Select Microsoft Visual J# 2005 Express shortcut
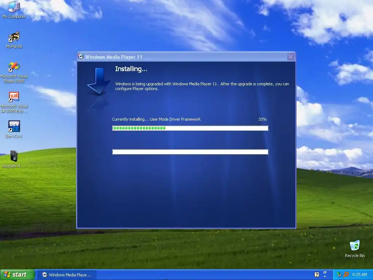Image resolution: width=373 pixels, height=280 pixels. 14,102
